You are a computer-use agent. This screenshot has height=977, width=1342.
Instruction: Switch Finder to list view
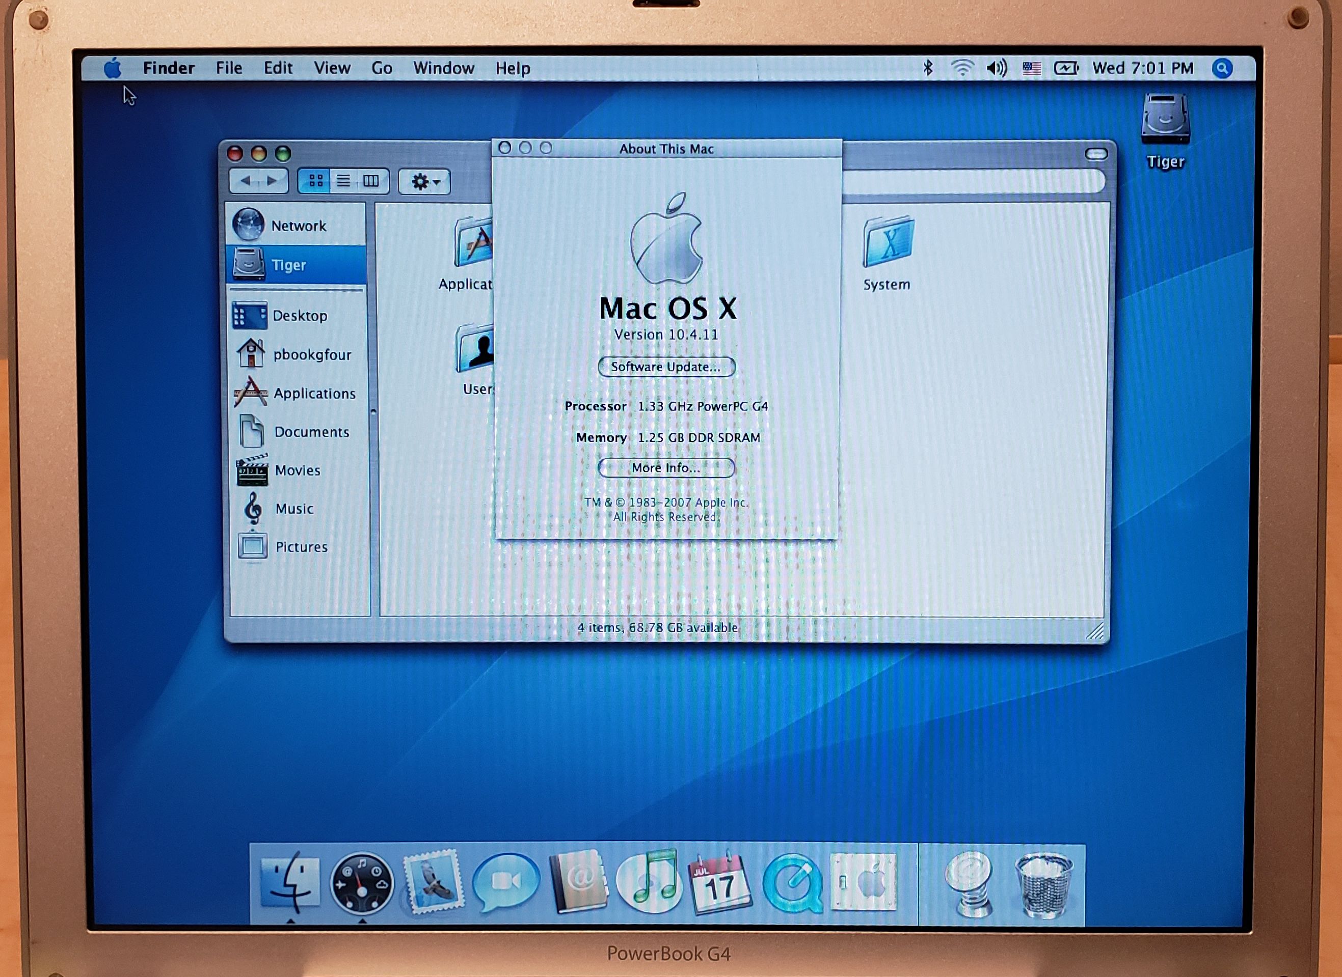pos(343,181)
